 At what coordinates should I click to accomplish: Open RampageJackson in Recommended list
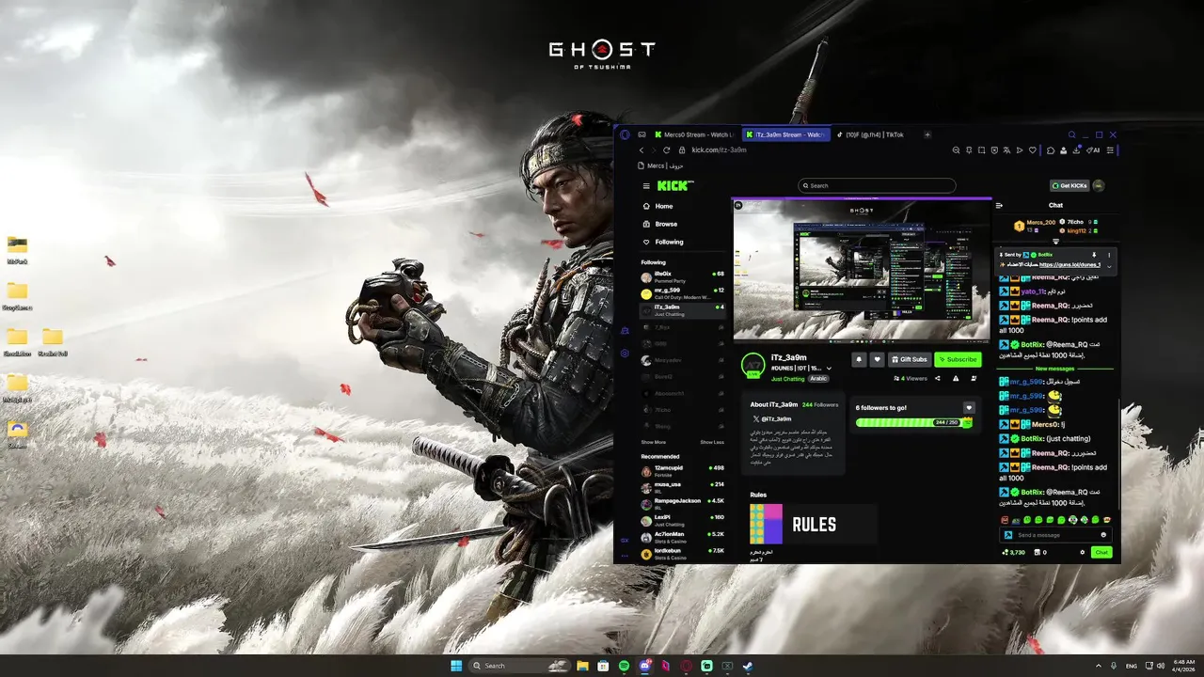coord(683,503)
